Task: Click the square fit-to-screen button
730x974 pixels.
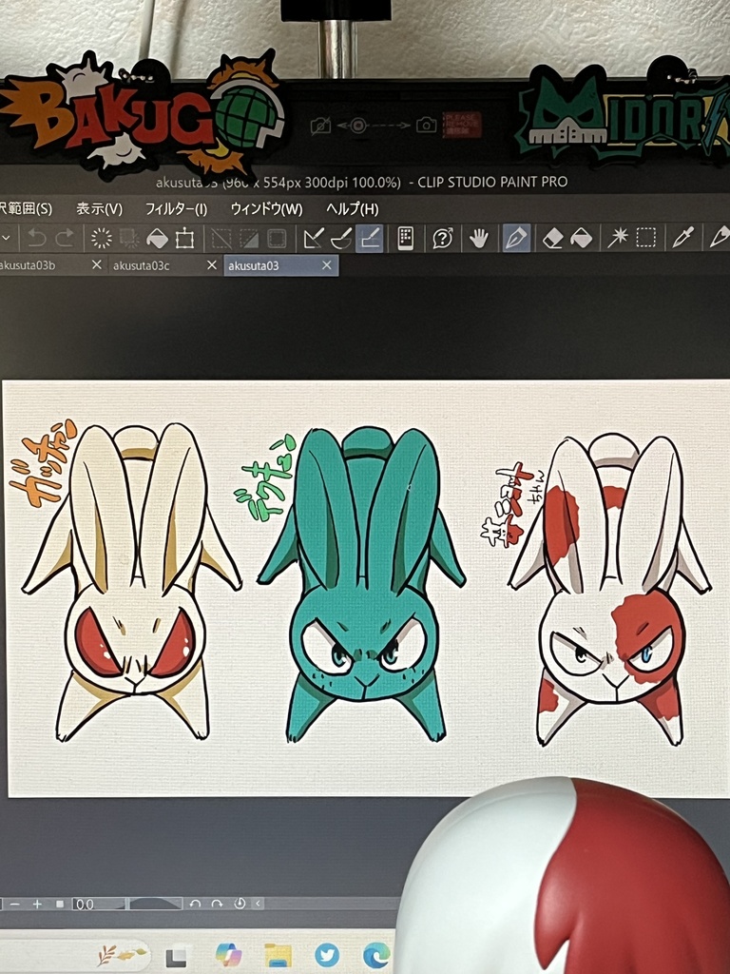Action: 60,904
